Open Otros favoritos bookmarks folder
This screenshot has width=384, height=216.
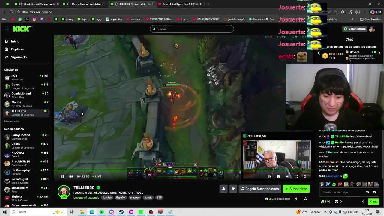(x=370, y=19)
